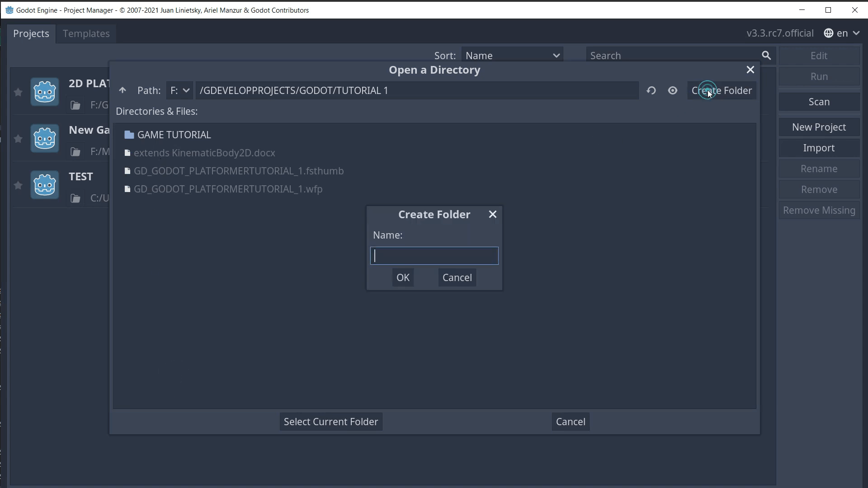Image resolution: width=868 pixels, height=488 pixels.
Task: Click the Godot icon of the TEST project
Action: click(x=44, y=185)
